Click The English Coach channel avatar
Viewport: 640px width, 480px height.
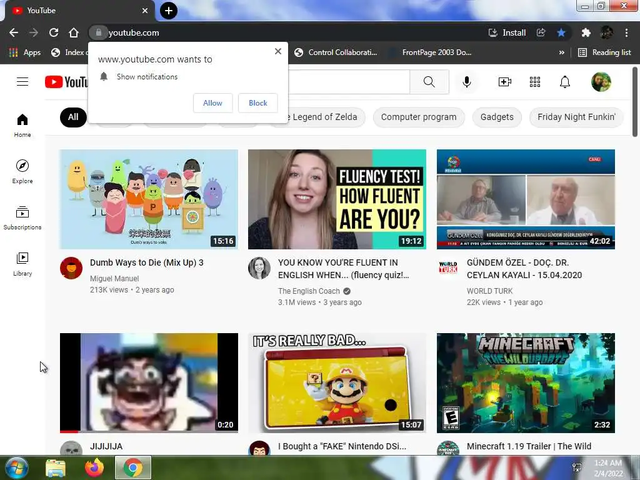pos(259,267)
